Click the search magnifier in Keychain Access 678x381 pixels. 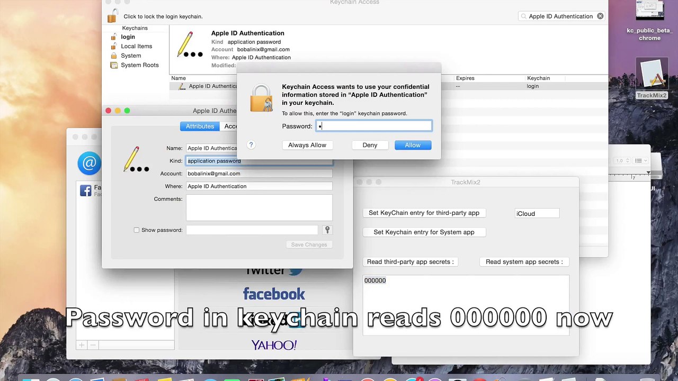point(524,16)
